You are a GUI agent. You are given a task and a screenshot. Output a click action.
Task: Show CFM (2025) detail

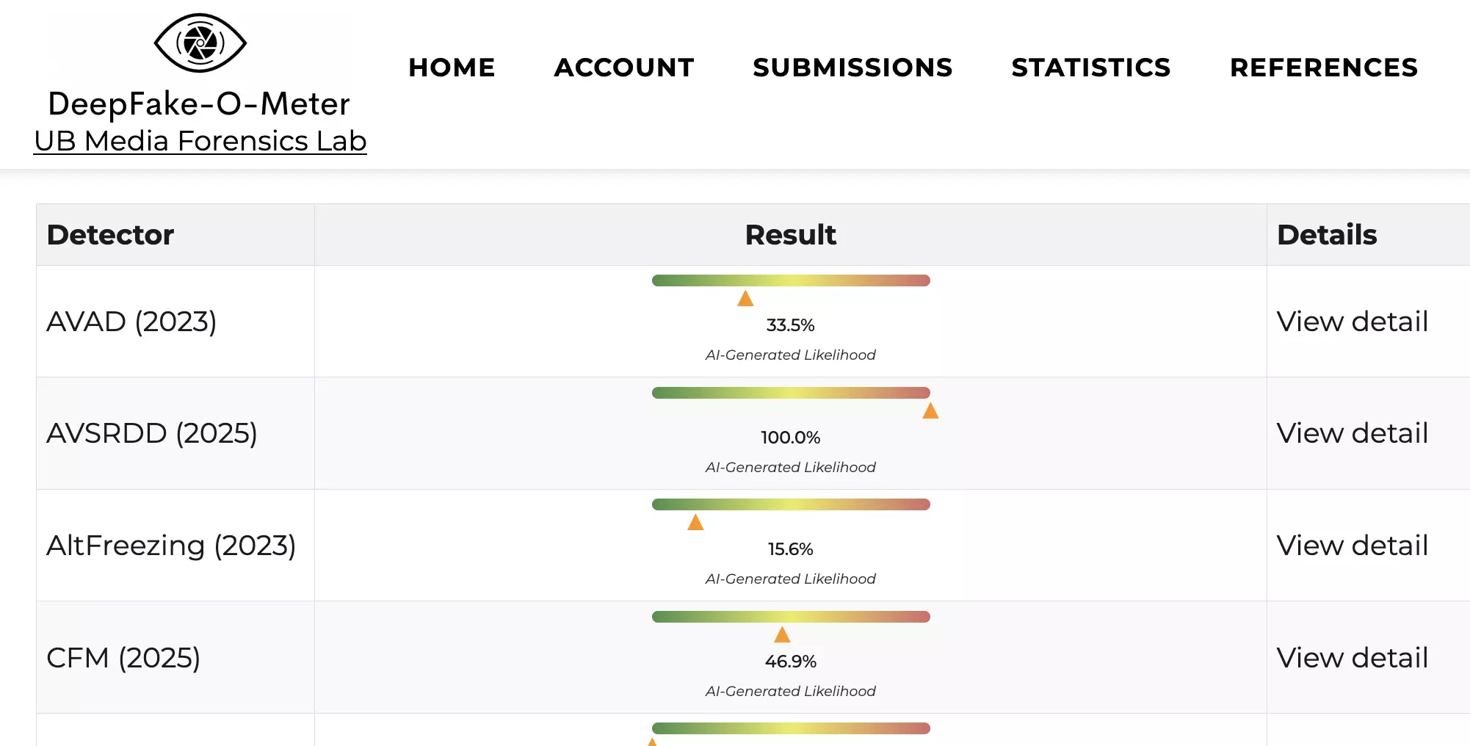click(1352, 658)
